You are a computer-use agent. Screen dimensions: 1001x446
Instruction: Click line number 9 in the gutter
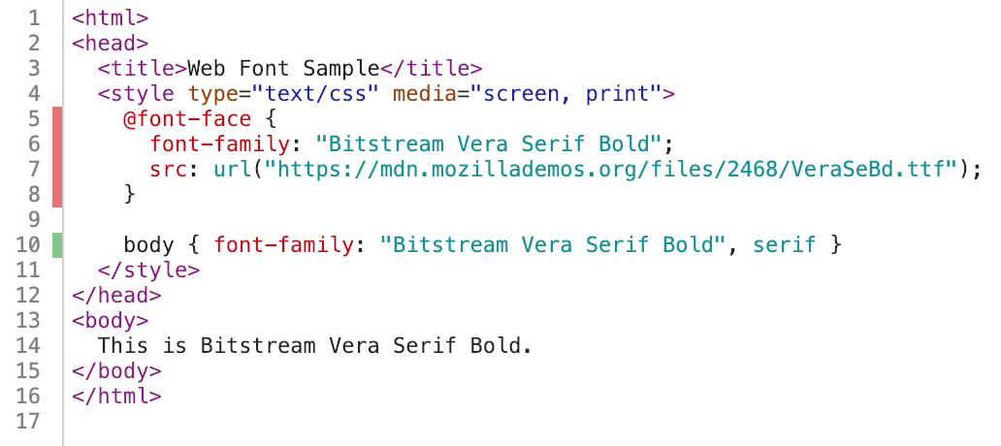tap(35, 219)
